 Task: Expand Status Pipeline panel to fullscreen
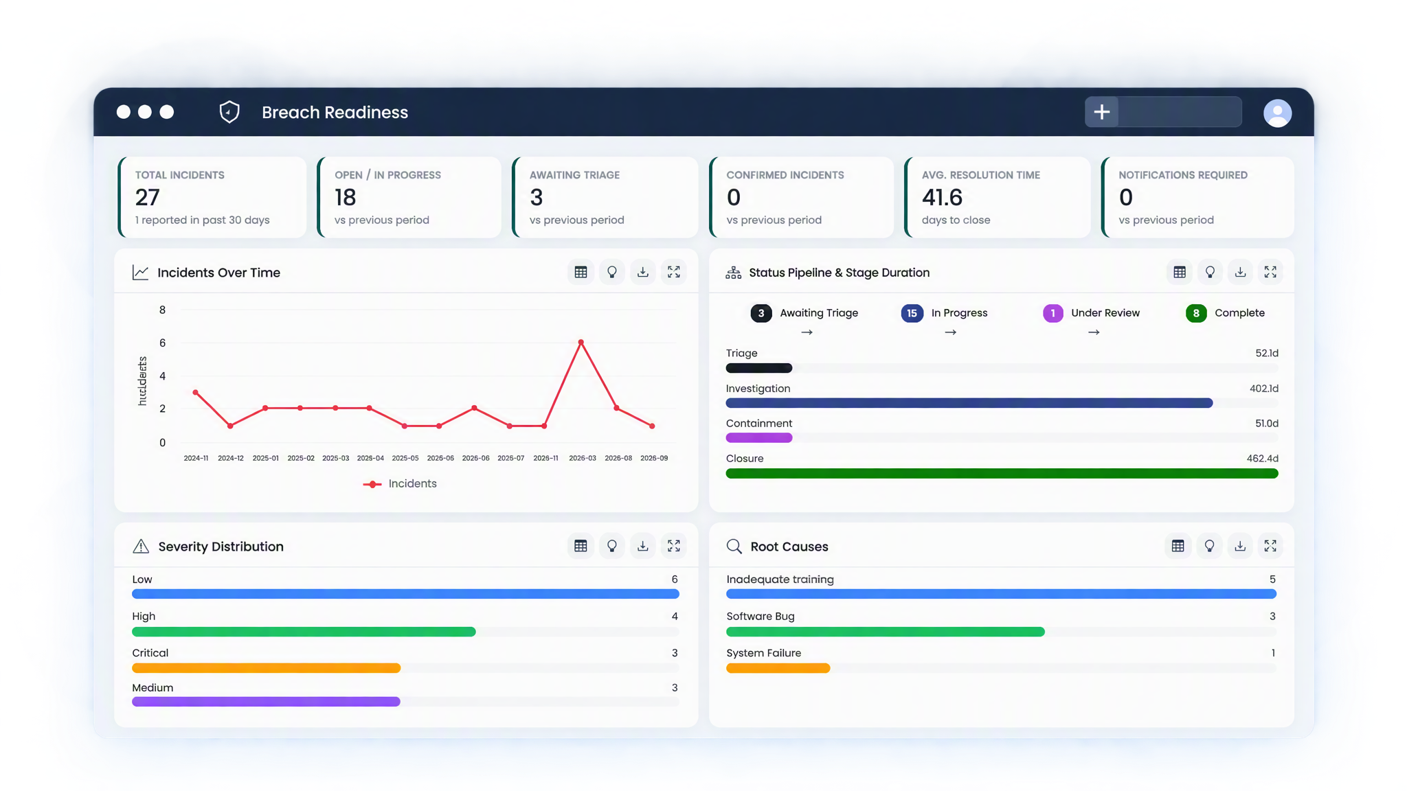point(1270,272)
